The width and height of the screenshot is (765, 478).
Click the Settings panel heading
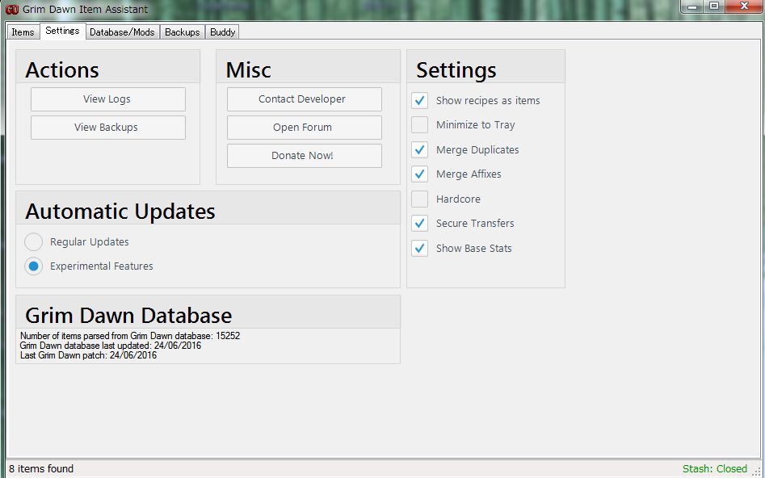click(x=456, y=70)
